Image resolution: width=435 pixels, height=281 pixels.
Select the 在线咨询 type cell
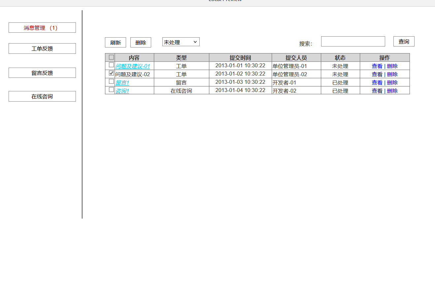point(181,91)
